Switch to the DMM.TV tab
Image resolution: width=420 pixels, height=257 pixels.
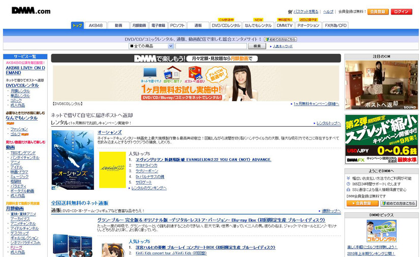pos(284,25)
